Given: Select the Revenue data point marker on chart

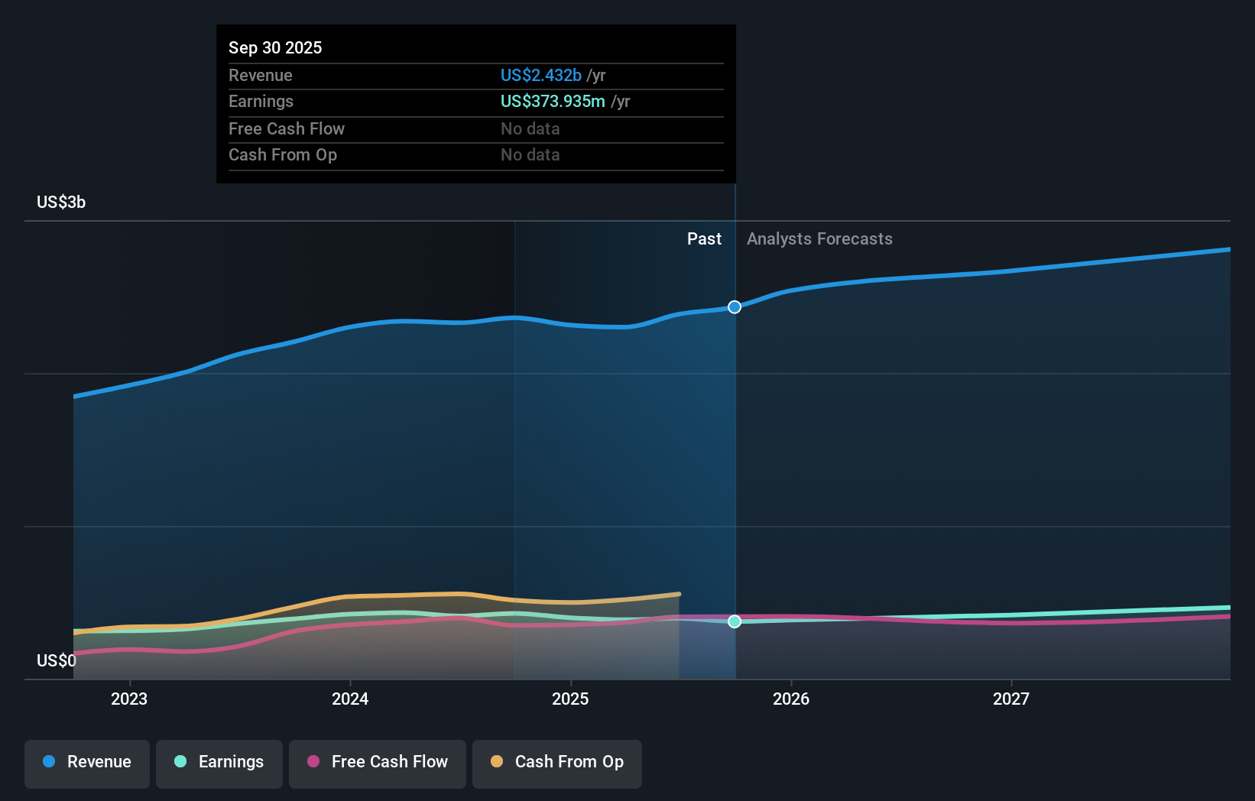Looking at the screenshot, I should click(x=735, y=307).
